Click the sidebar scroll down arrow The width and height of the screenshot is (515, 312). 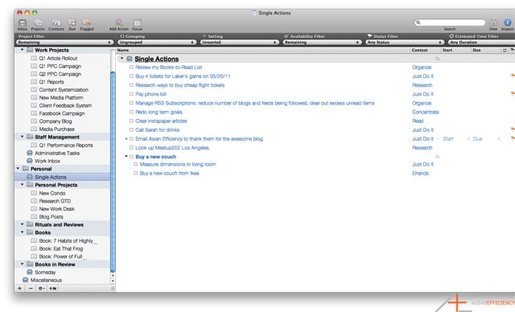pos(113,281)
